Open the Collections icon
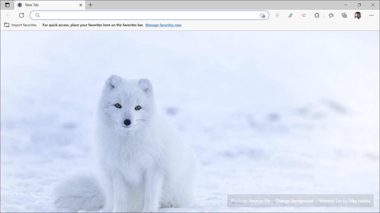This screenshot has height=213, width=380. point(344,15)
